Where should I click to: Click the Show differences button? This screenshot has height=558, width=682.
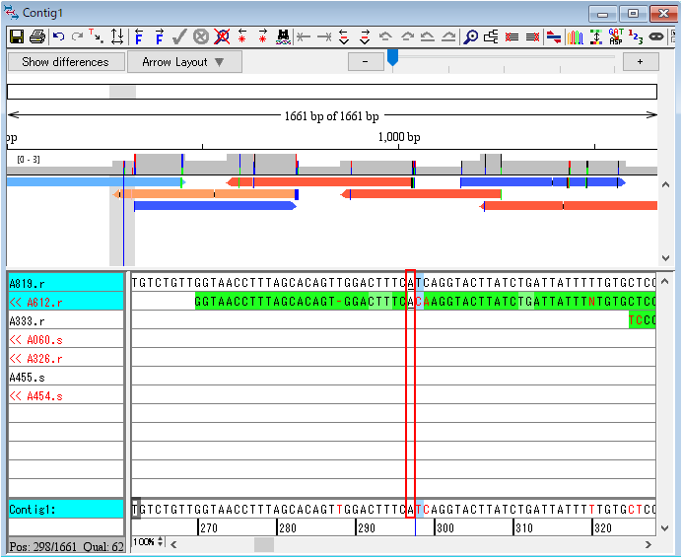pyautogui.click(x=66, y=62)
